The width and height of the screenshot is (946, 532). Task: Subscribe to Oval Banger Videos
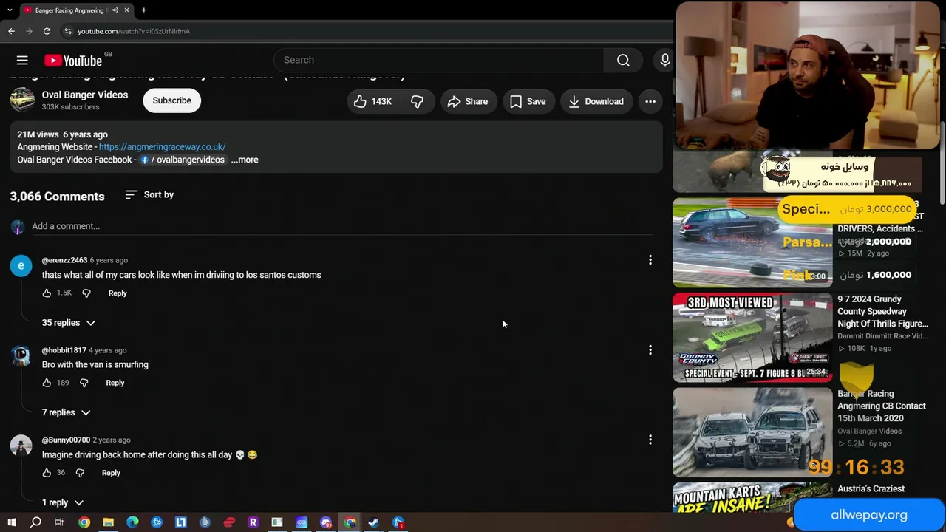171,100
